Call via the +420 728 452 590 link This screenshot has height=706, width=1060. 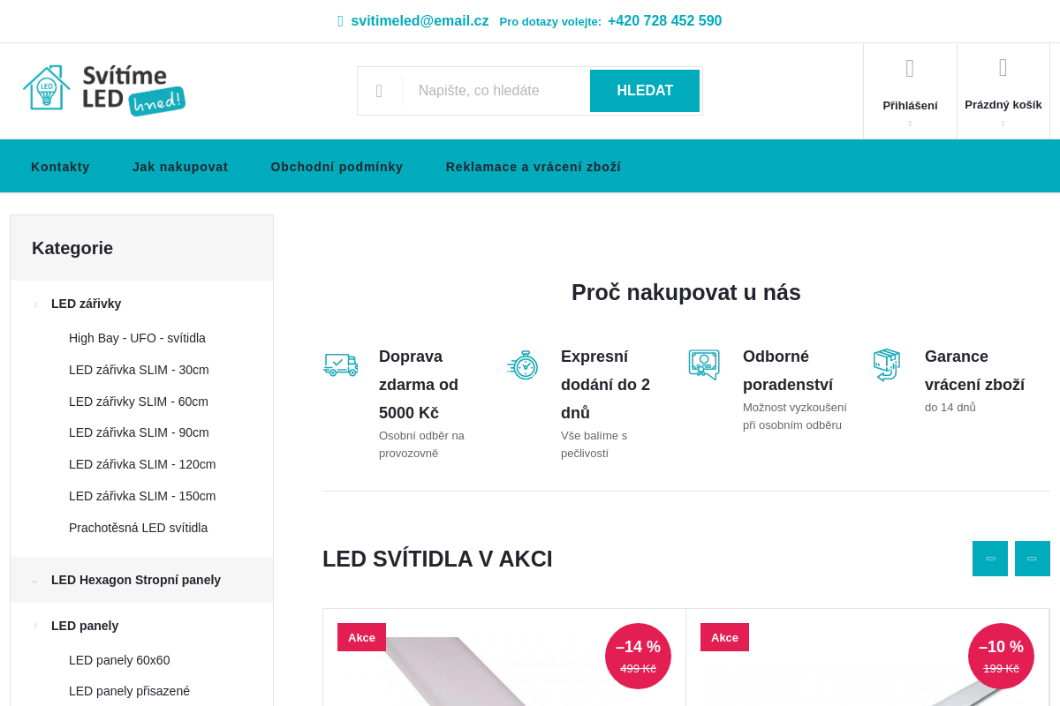pos(664,20)
